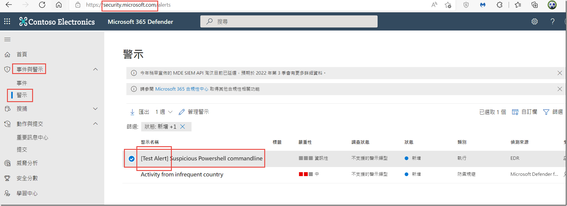
Task: Click the 防禦規避 category cell
Action: coord(466,174)
